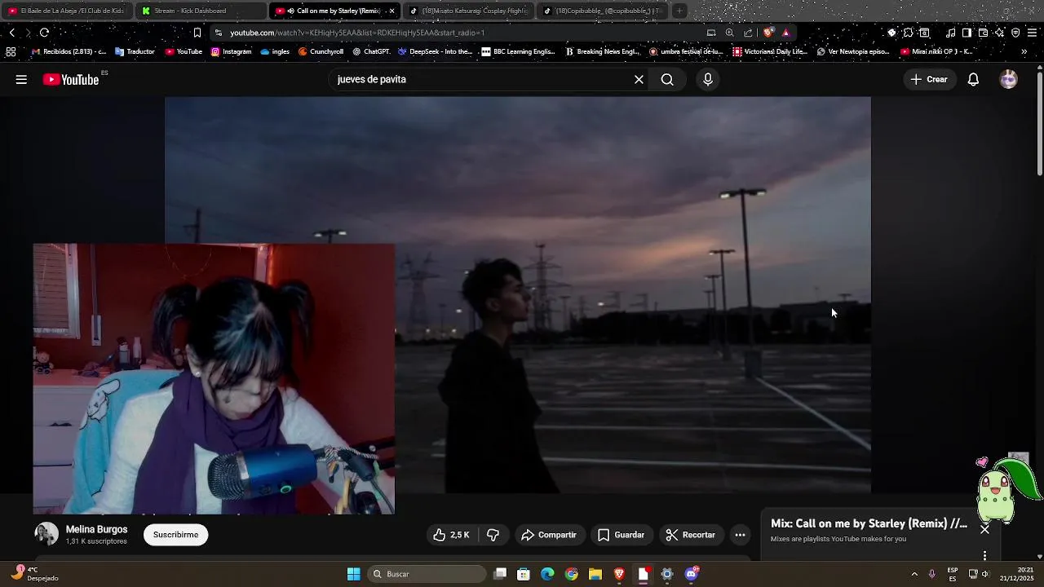Open the Crear create menu

[x=929, y=79]
